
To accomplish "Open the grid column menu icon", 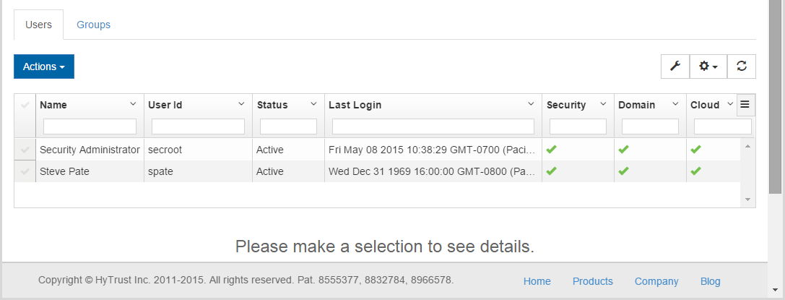I will point(745,105).
